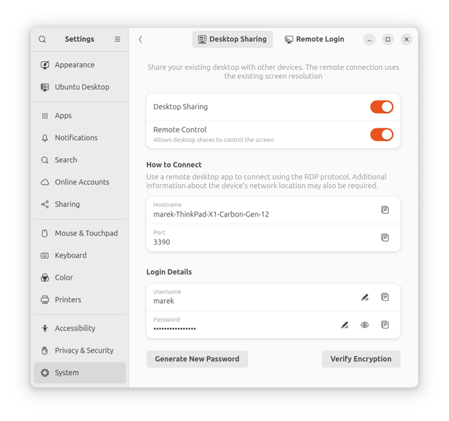
Task: Click the username value marek
Action: click(x=163, y=301)
